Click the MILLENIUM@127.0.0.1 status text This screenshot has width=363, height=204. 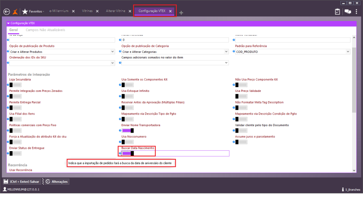tap(23, 189)
